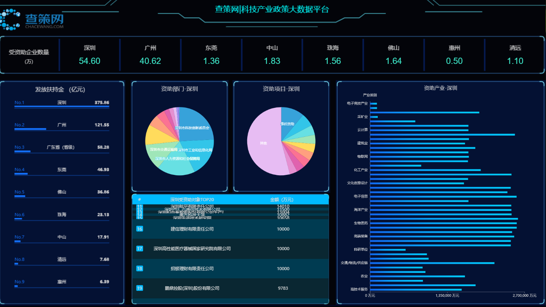Select the 深圳 card in 受资助企业数量 strip

(x=90, y=55)
